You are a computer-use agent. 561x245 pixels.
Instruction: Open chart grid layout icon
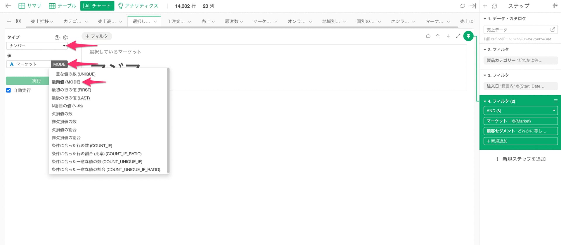click(x=18, y=21)
